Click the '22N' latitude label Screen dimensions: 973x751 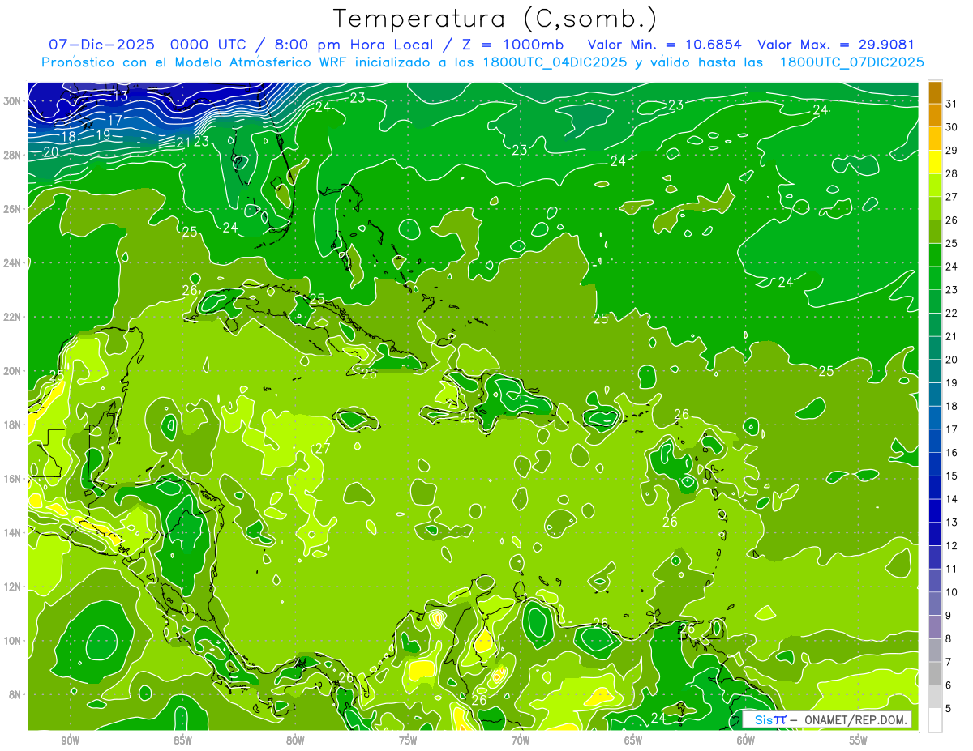point(14,317)
